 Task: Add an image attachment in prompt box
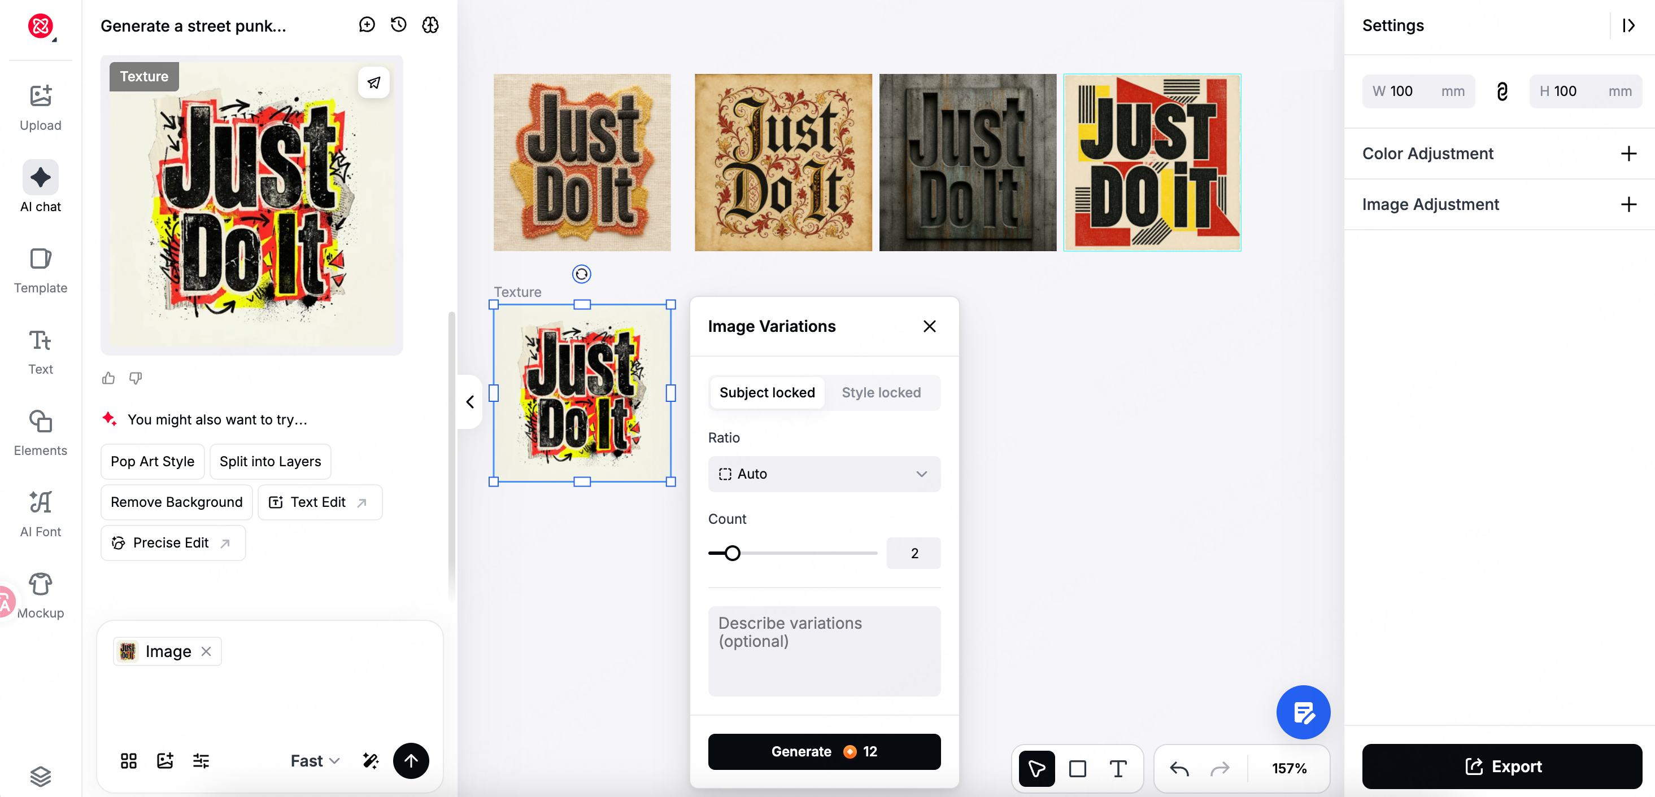click(165, 761)
